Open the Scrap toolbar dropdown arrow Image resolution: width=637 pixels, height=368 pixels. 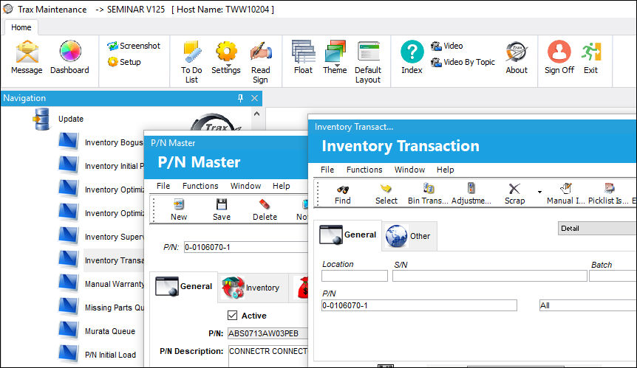click(539, 192)
